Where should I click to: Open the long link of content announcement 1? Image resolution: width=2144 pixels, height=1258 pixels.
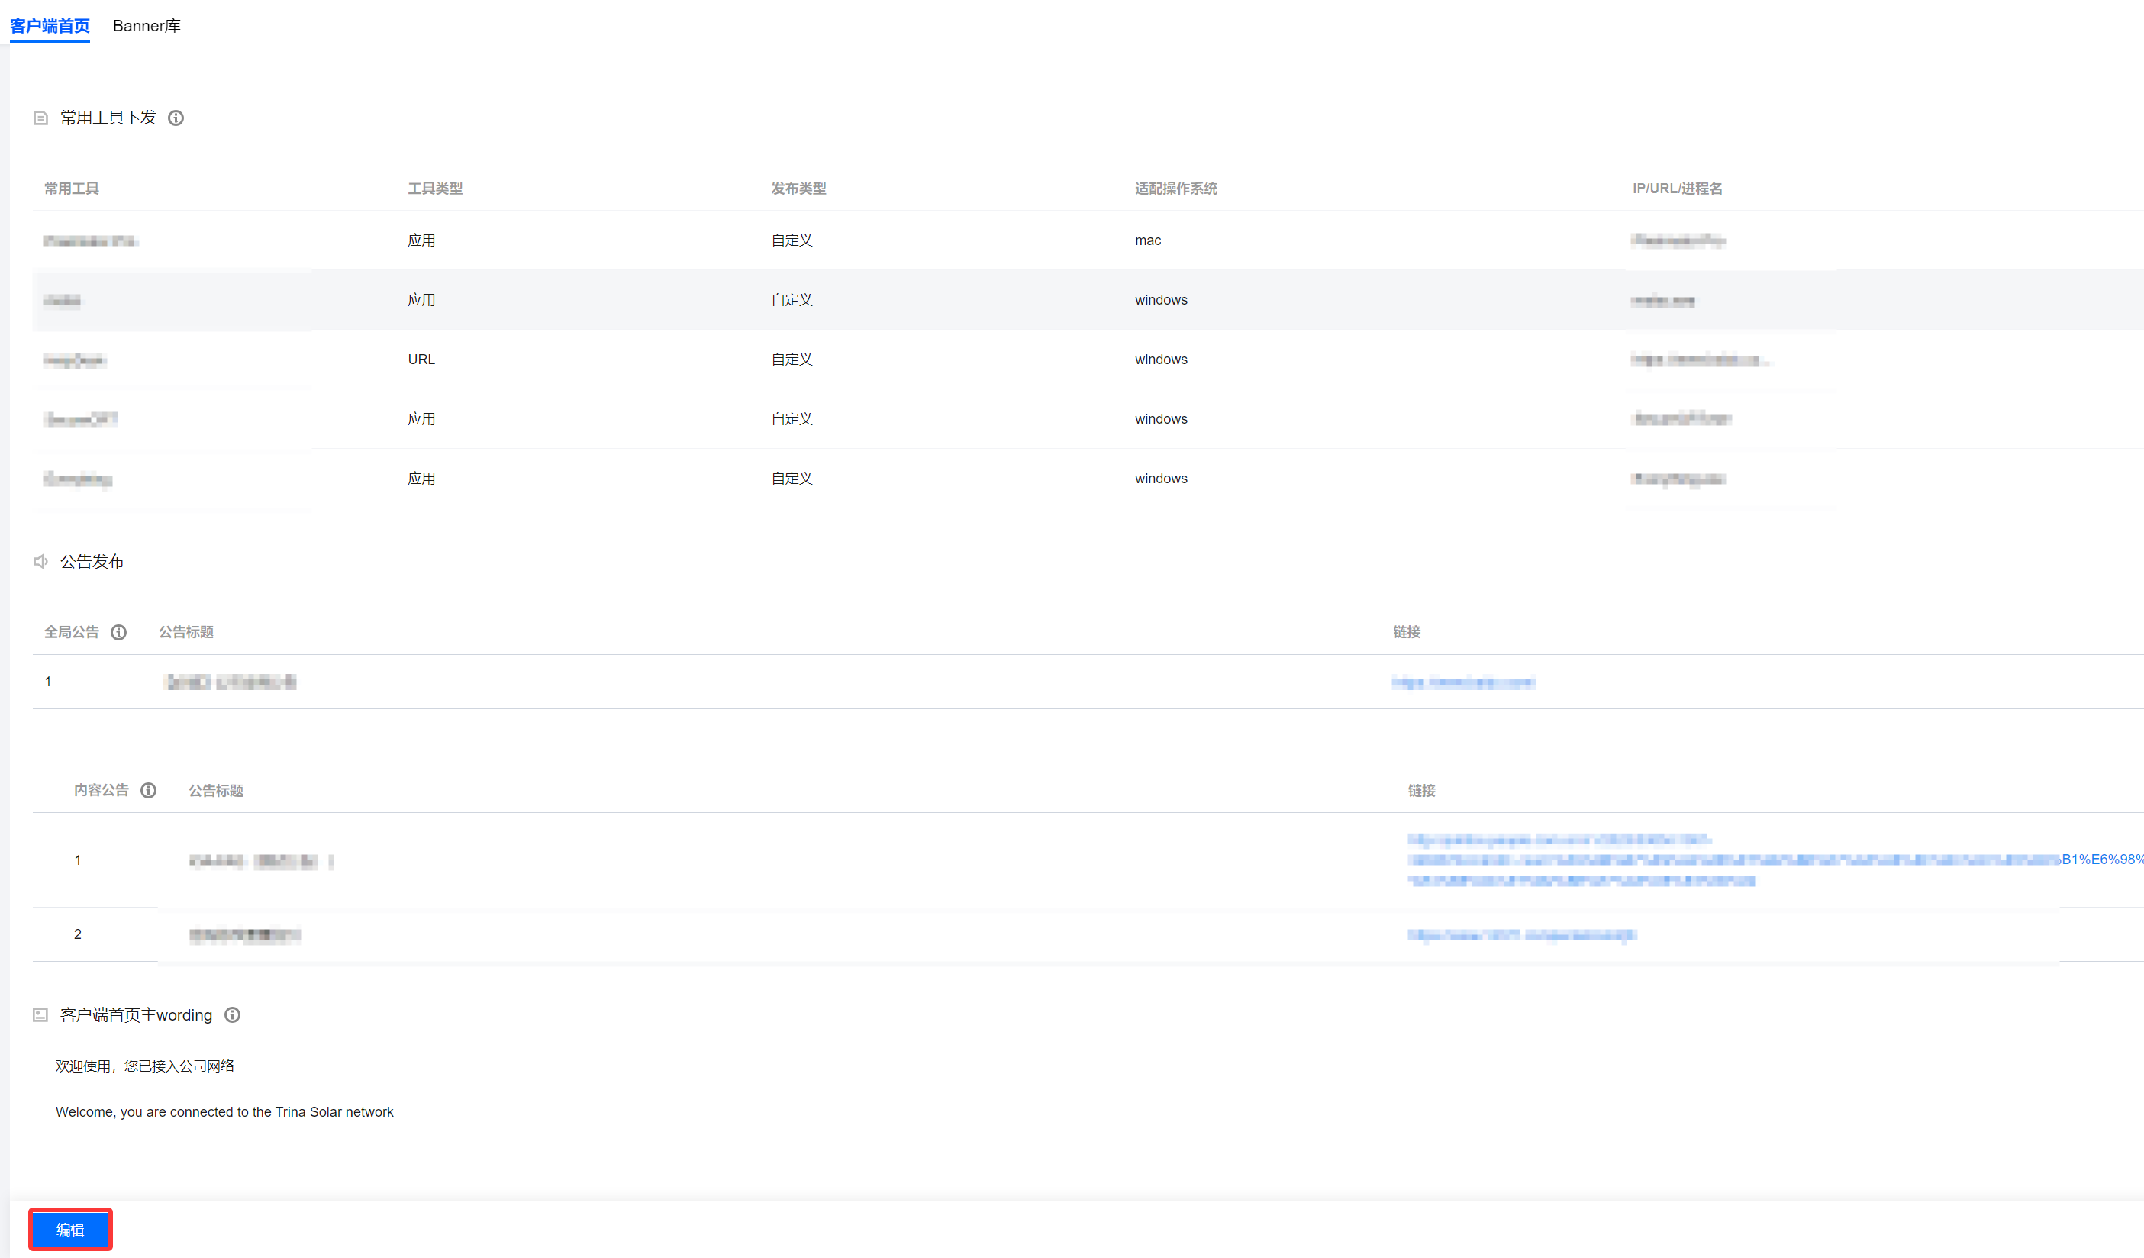point(1774,860)
